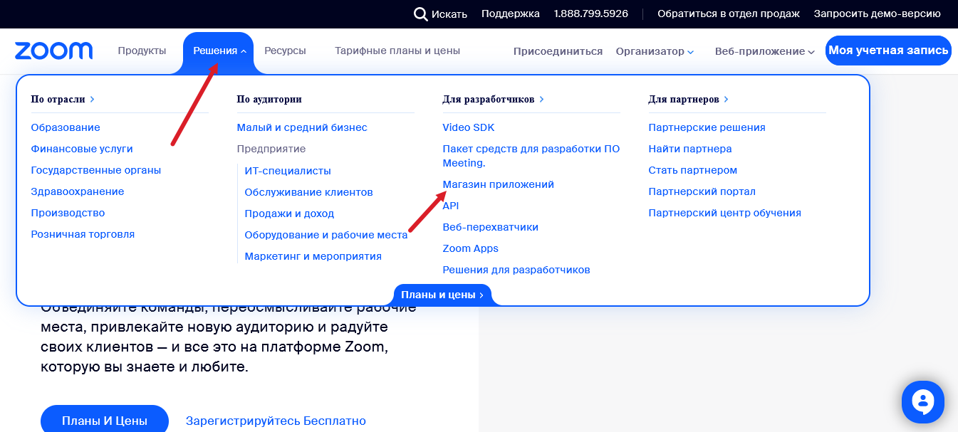Click the Планы И Цены blue button

point(105,420)
